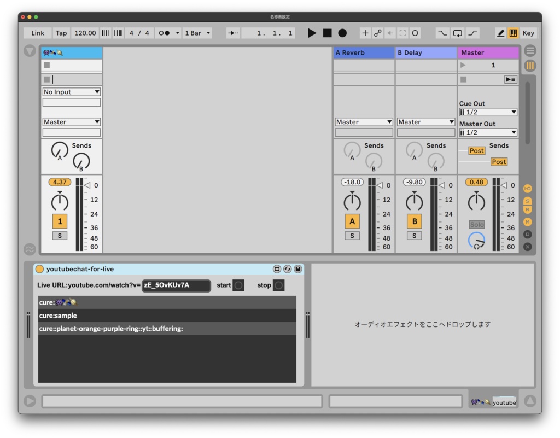
Task: Toggle Punch-Out switch icon
Action: click(472, 33)
